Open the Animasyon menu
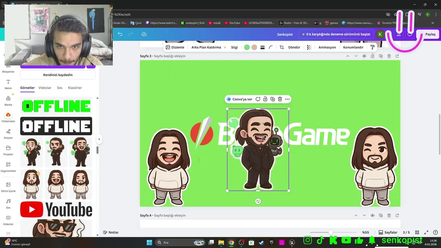The width and height of the screenshot is (441, 248). click(327, 47)
